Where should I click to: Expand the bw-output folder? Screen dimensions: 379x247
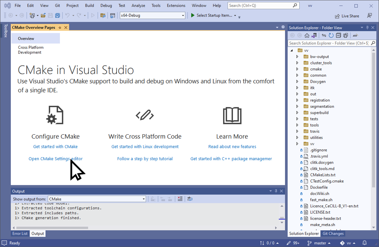[x=297, y=57]
